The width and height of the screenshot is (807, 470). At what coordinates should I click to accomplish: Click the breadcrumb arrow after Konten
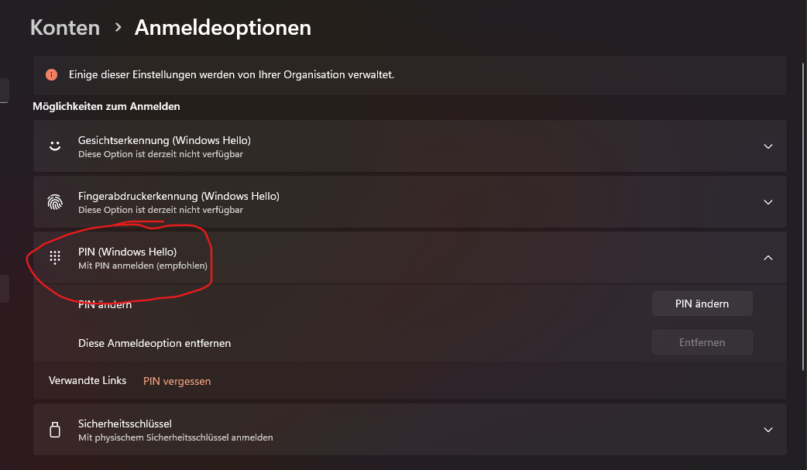coord(118,27)
